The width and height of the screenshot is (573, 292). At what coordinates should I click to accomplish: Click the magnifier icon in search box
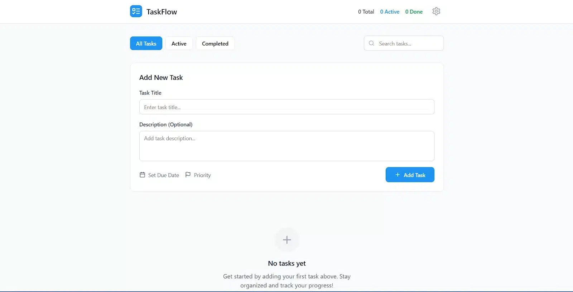[x=371, y=43]
